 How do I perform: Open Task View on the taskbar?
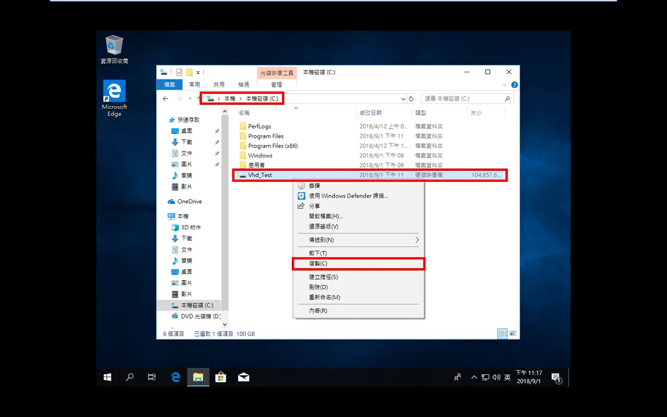152,377
